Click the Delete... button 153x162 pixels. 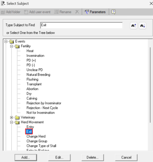[x=93, y=158]
